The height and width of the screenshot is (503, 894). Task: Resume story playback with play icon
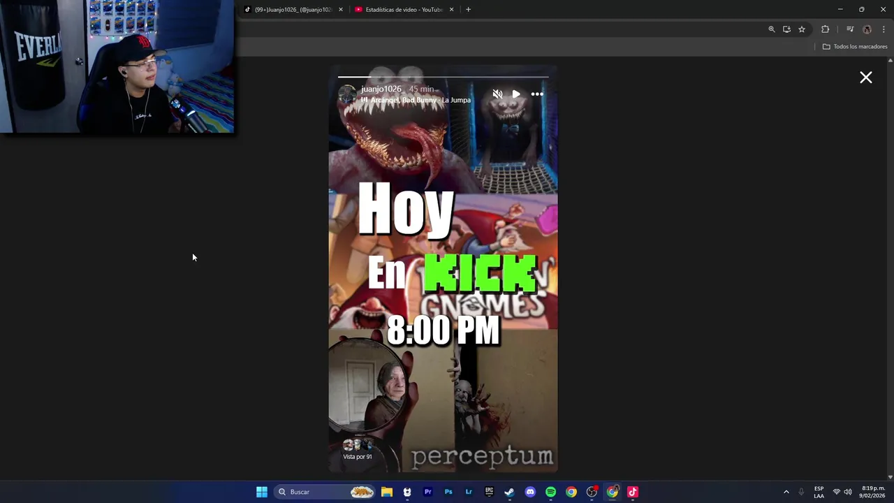[x=516, y=94]
